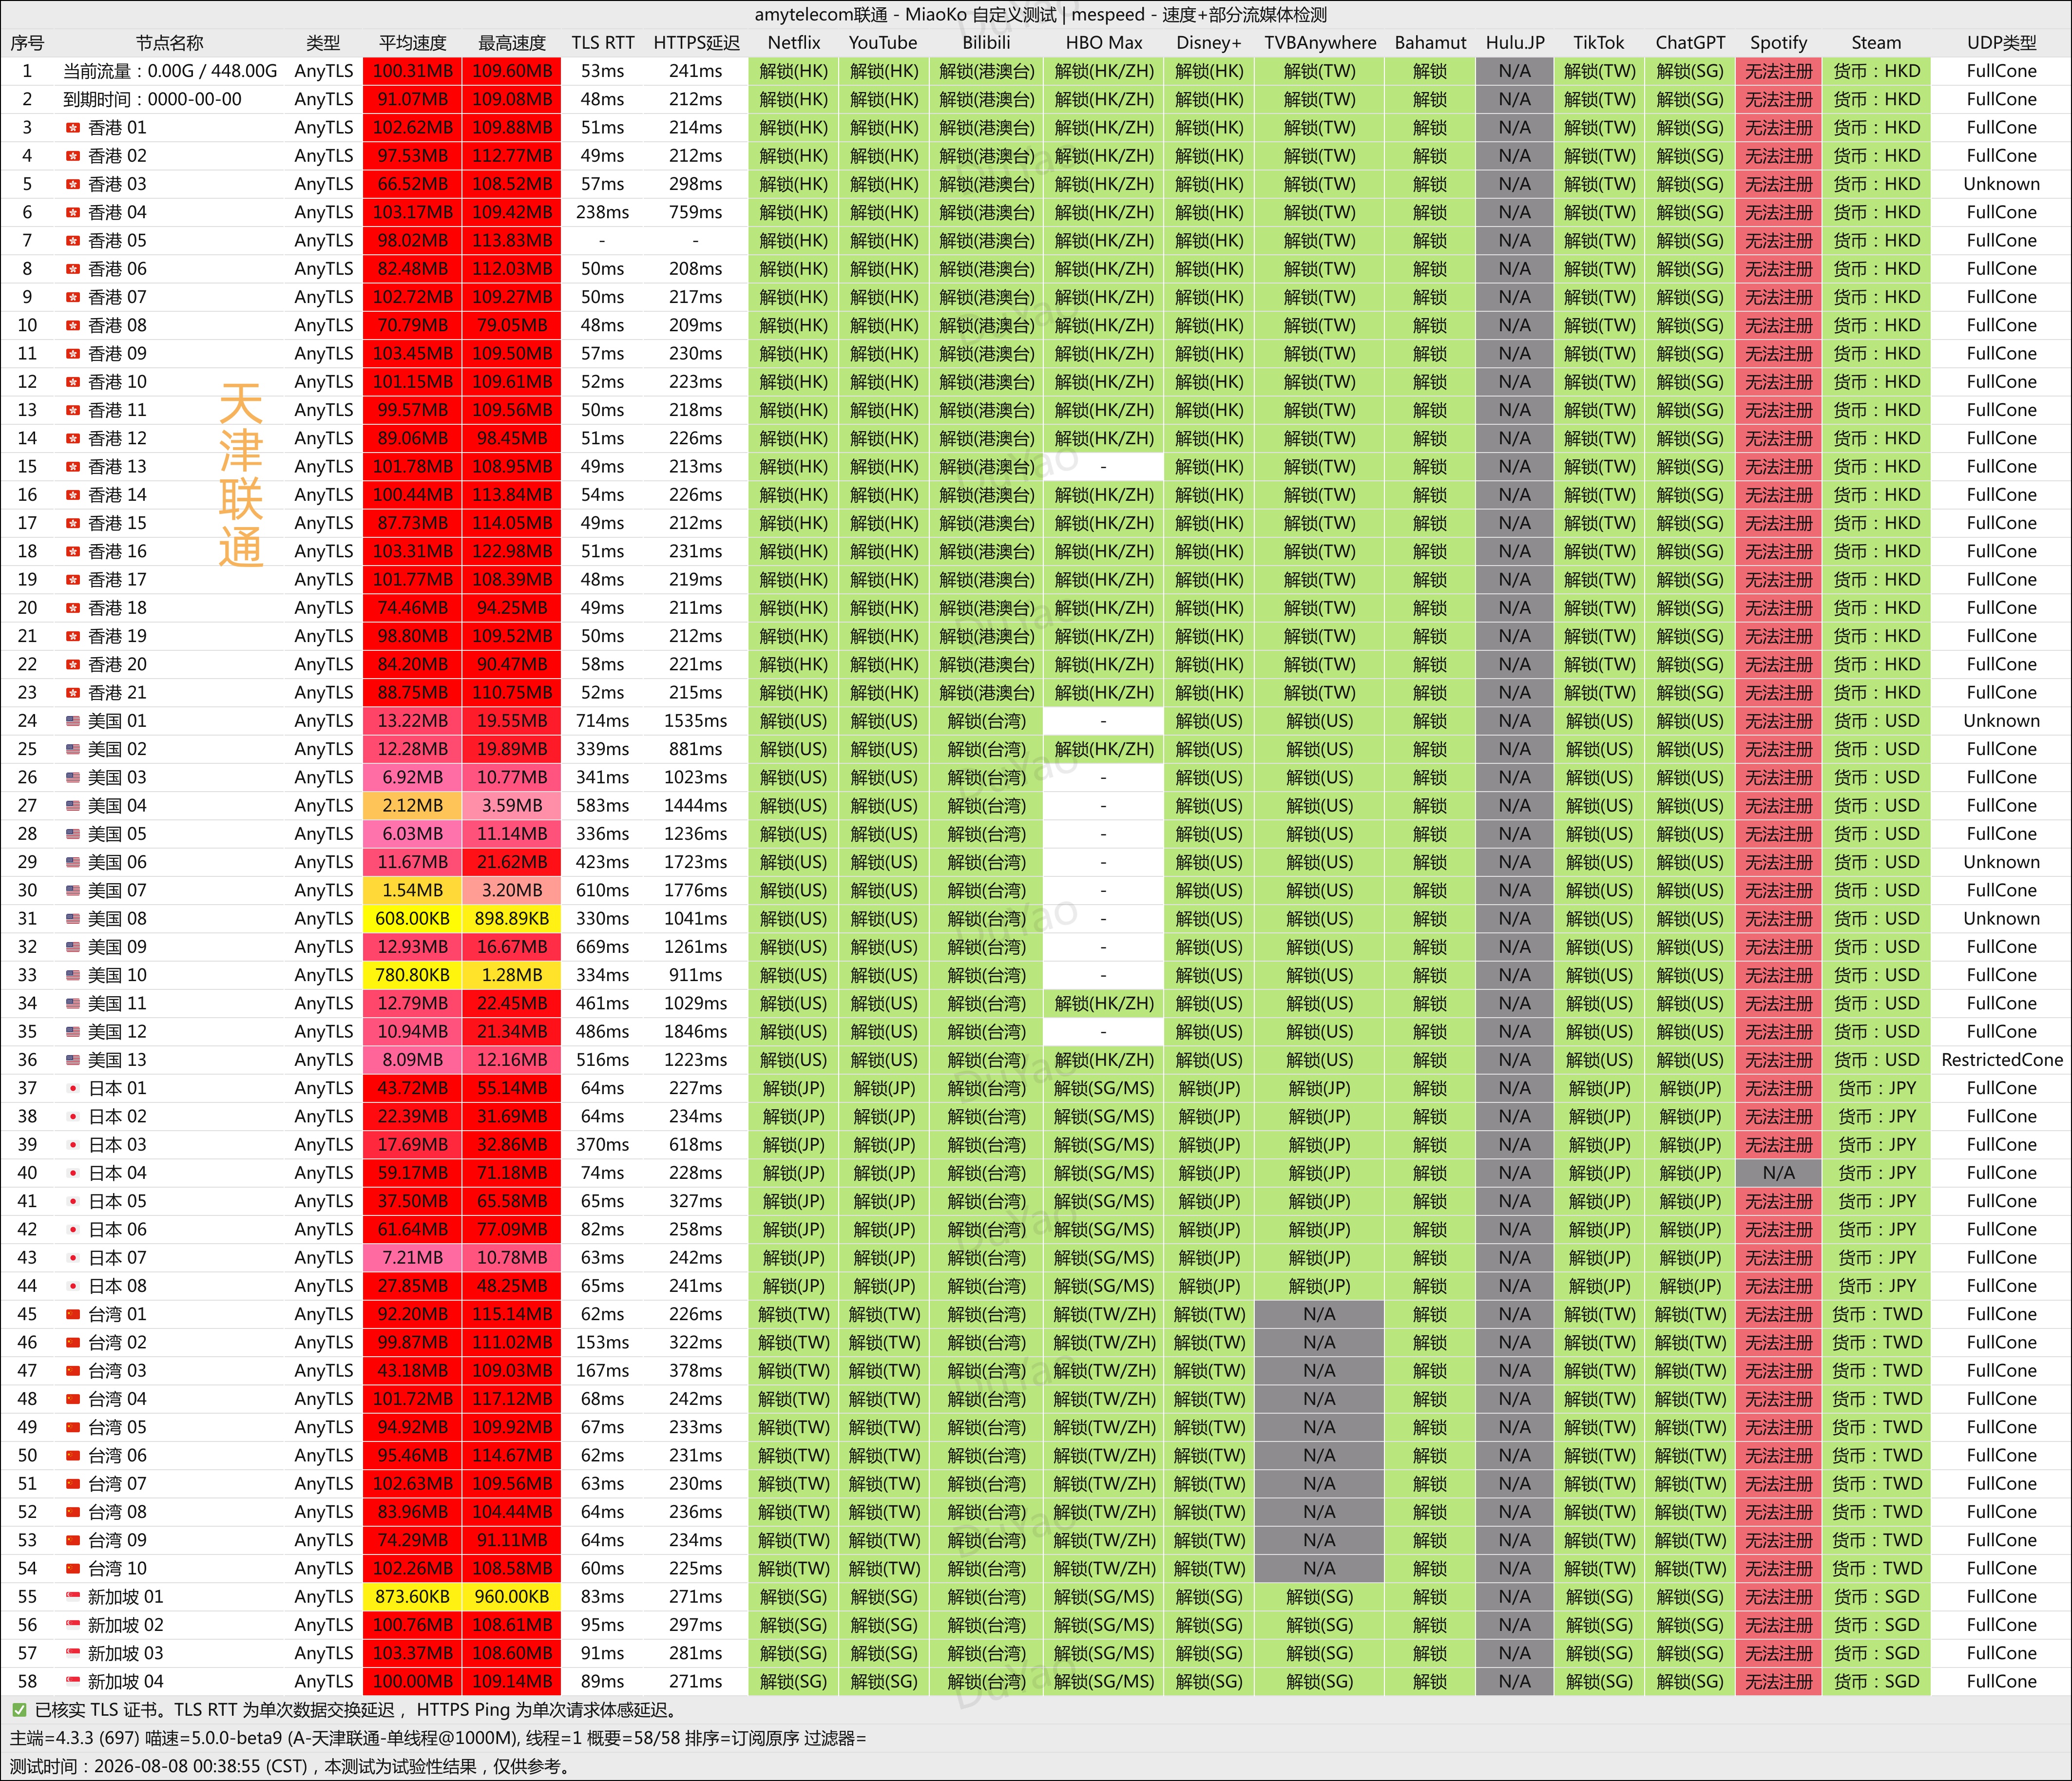Click the Japan flag beside 日本 01
This screenshot has width=2072, height=1781.
click(72, 1088)
